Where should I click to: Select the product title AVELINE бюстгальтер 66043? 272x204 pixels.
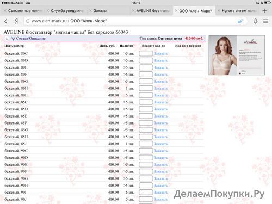pos(66,32)
